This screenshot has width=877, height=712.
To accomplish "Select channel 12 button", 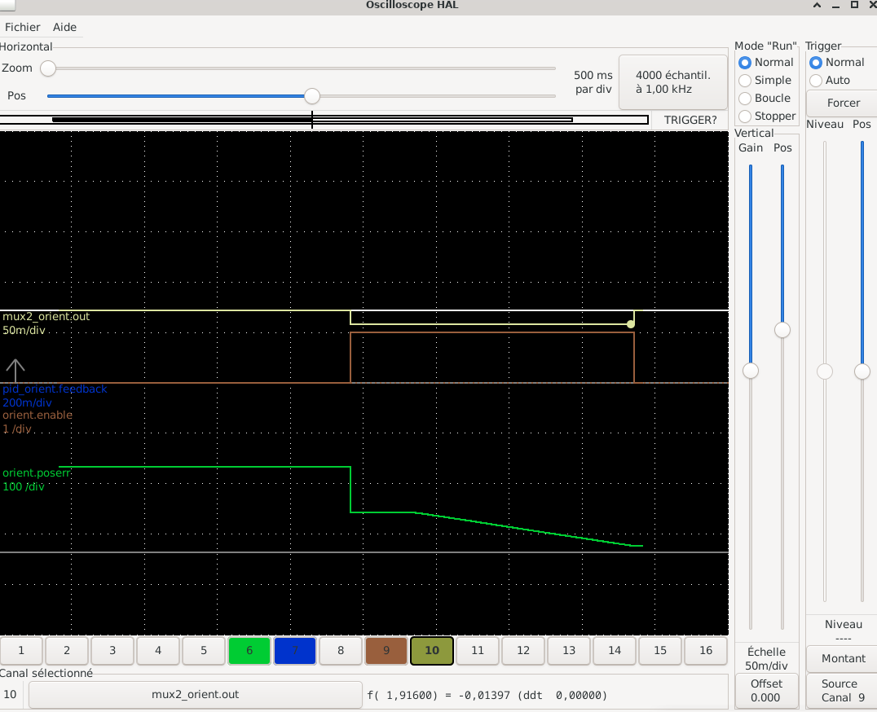I will pos(523,651).
